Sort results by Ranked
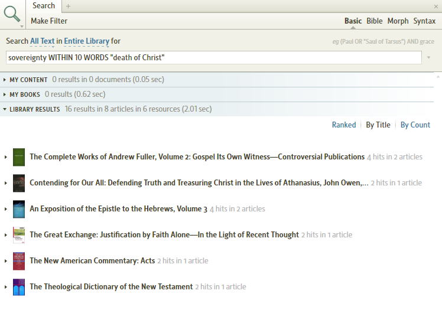Image resolution: width=442 pixels, height=310 pixels. (344, 125)
